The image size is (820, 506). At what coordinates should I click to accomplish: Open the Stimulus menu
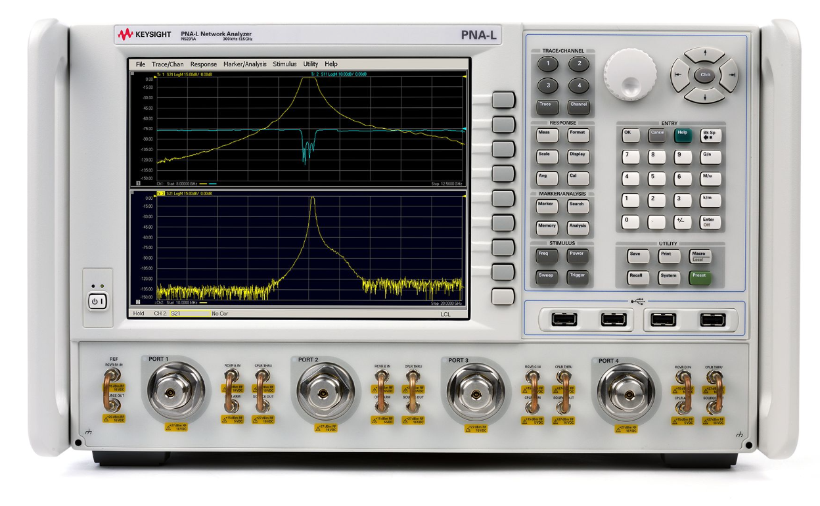point(285,64)
